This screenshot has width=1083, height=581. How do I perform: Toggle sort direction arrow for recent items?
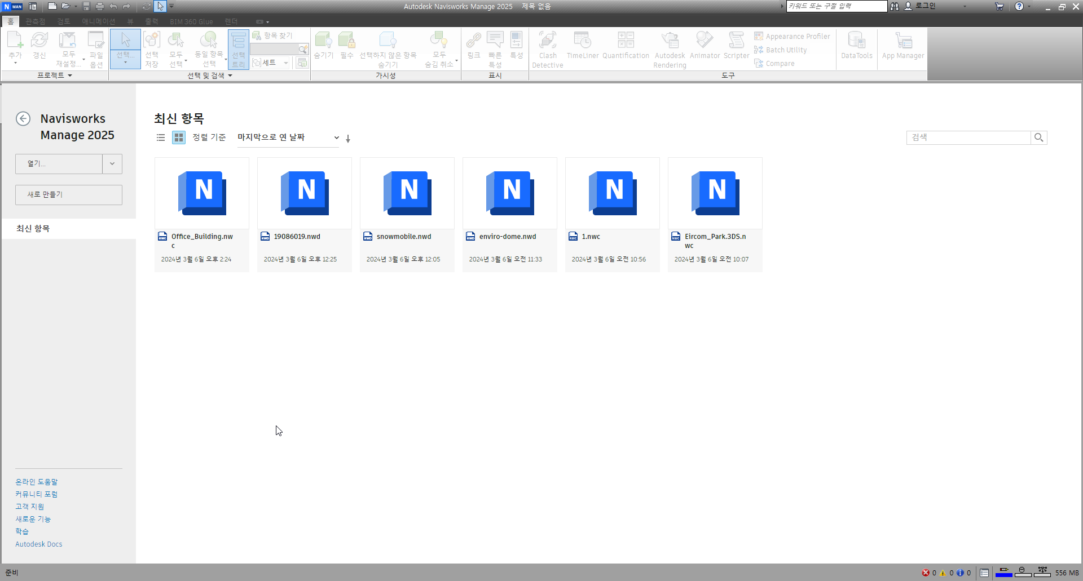(348, 138)
